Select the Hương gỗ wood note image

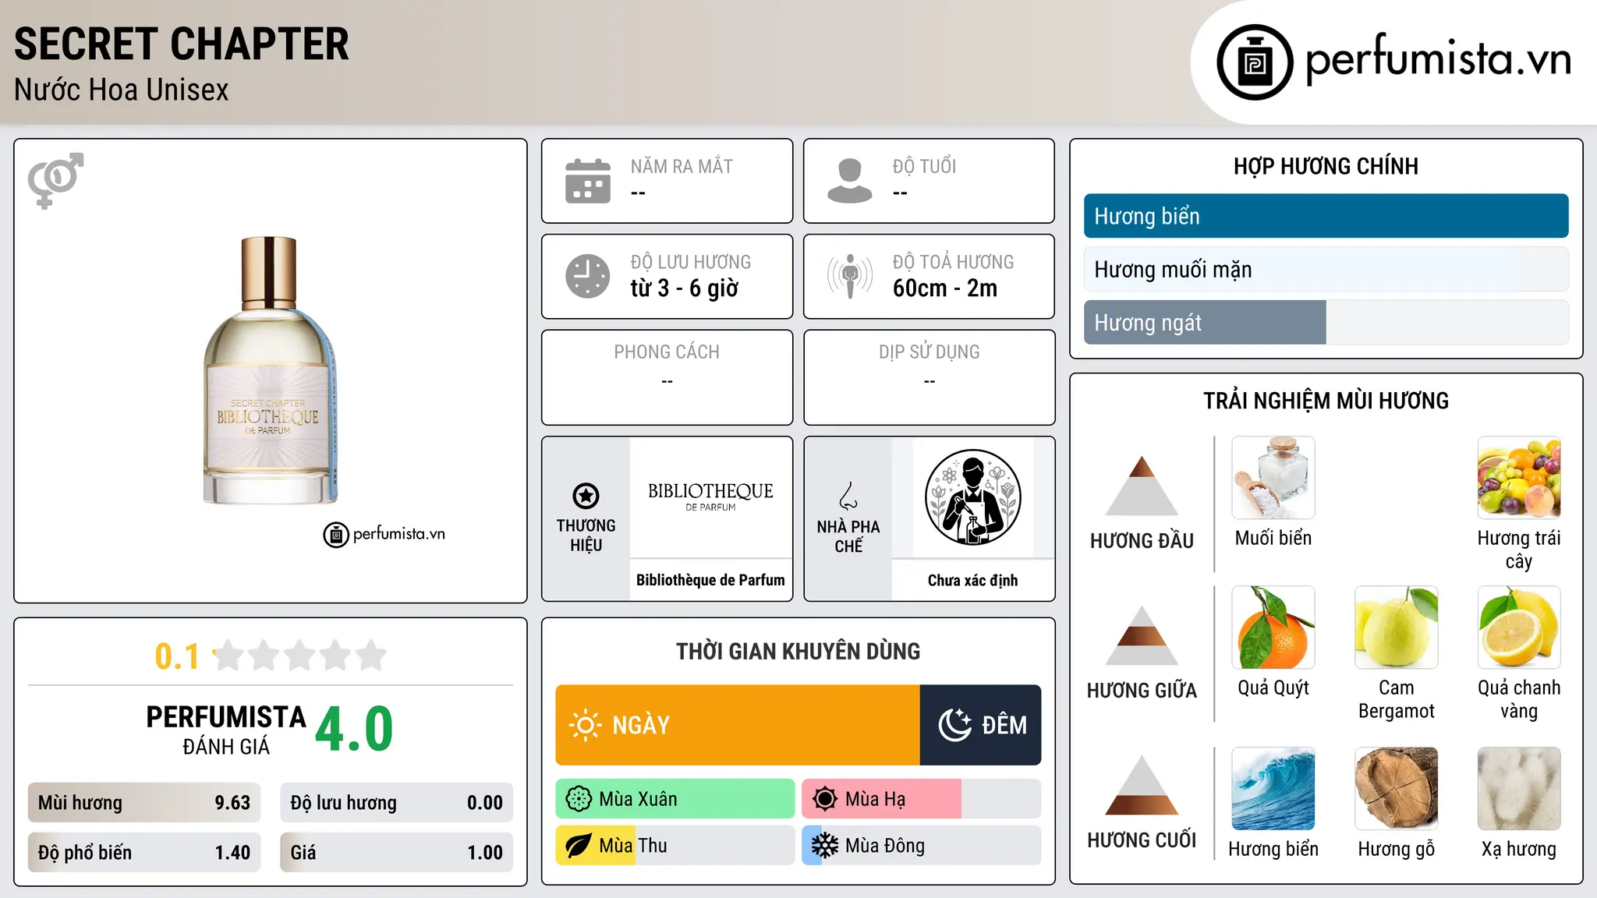[x=1397, y=789]
